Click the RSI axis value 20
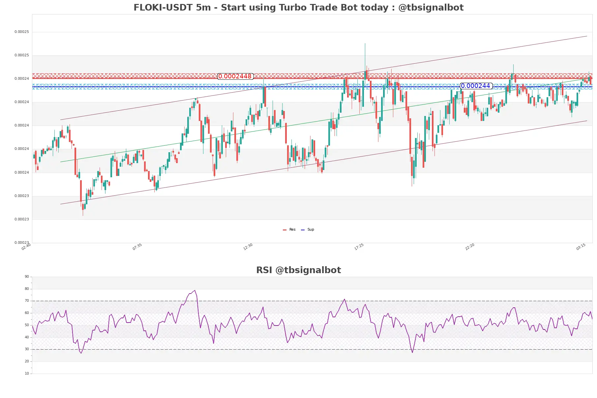The image size is (597, 398). [27, 361]
